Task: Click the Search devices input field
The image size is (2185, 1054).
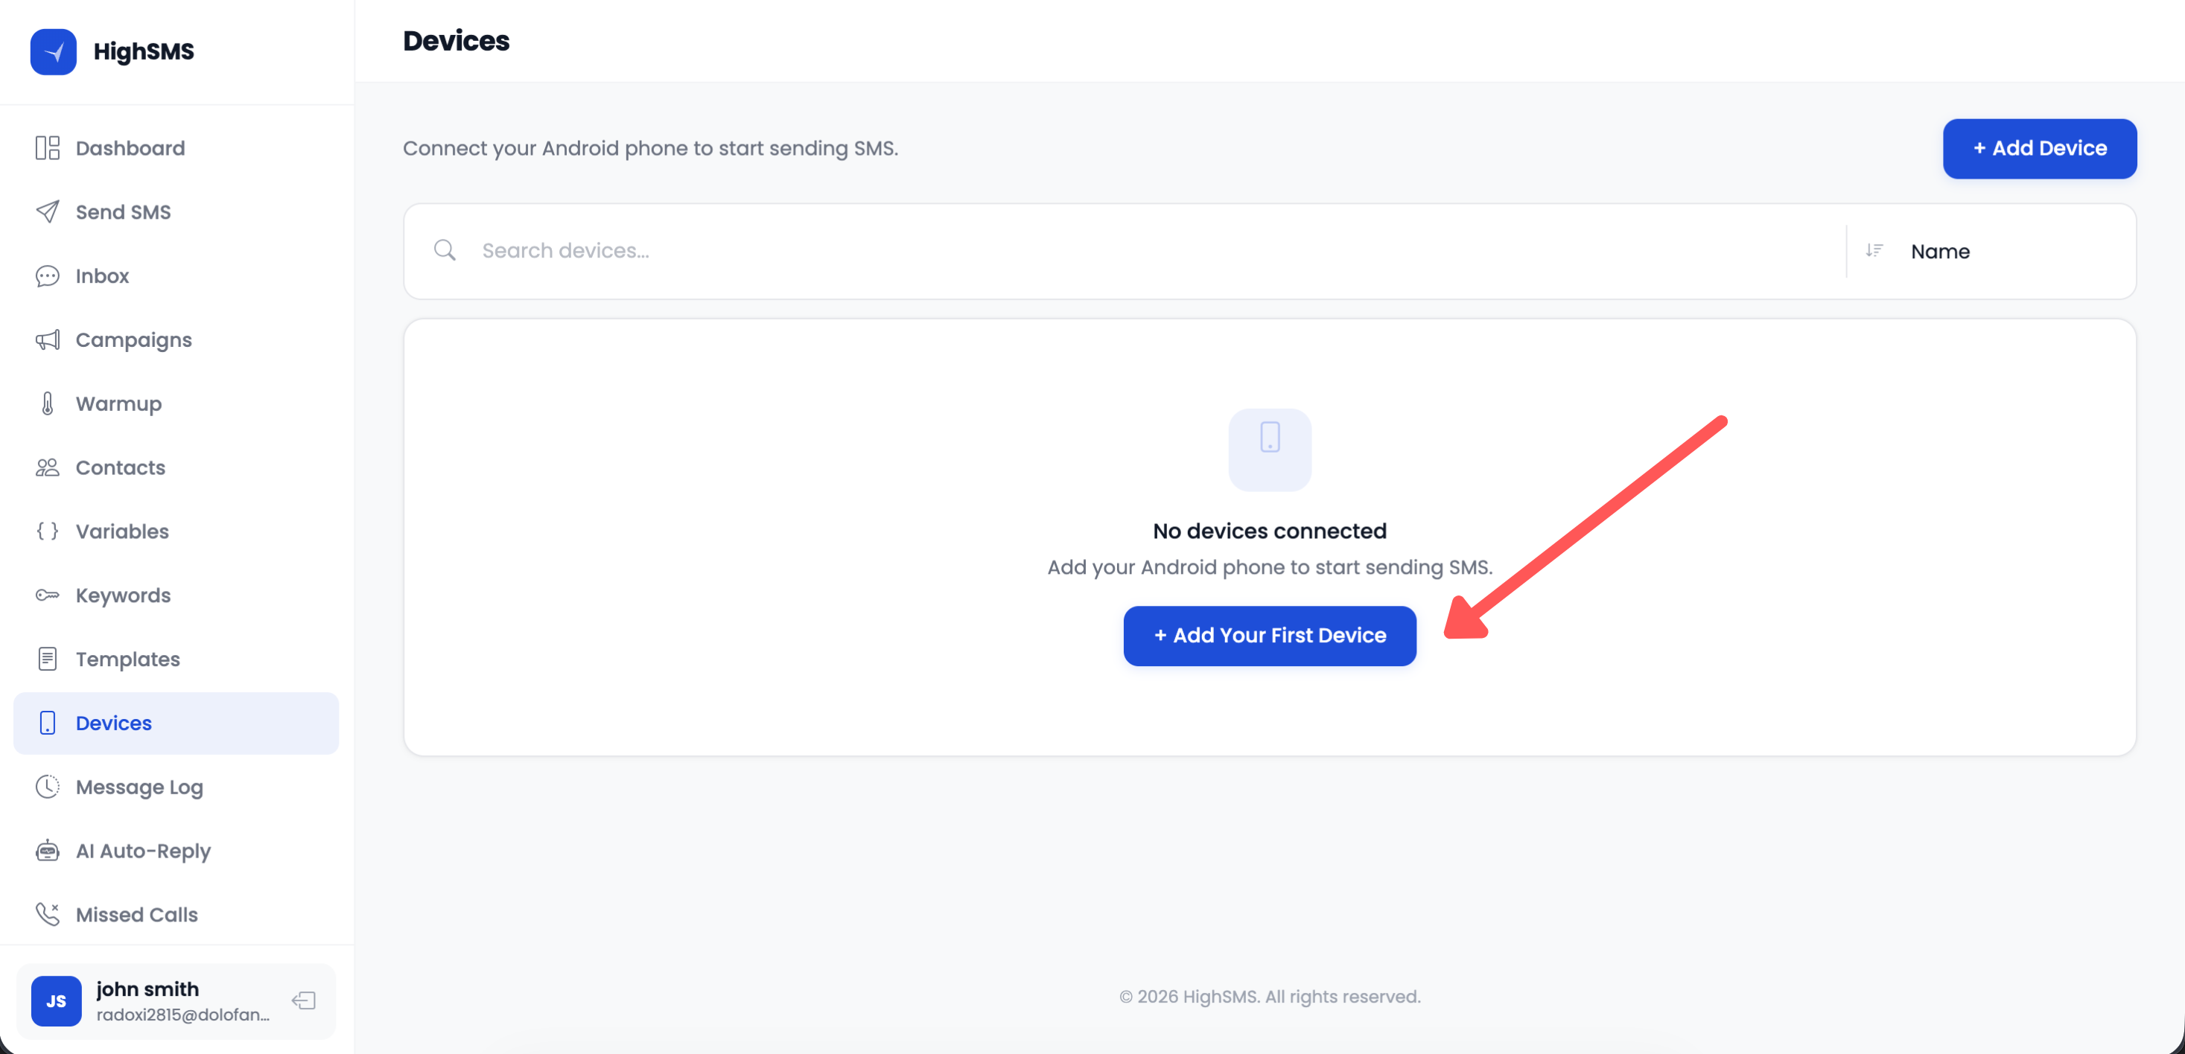Action: 763,251
